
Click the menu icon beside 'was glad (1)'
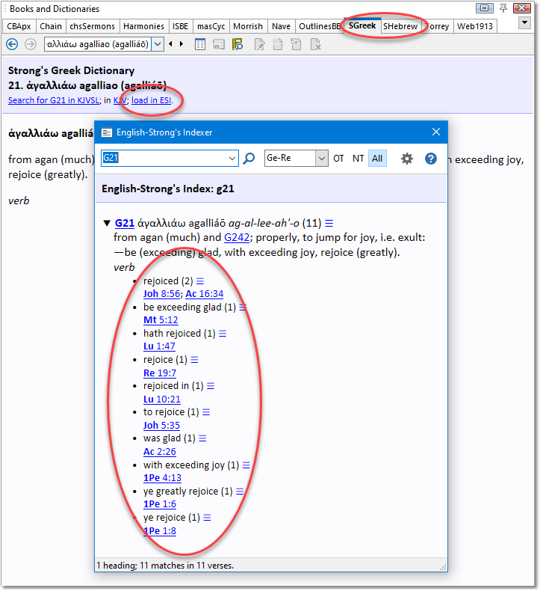coord(203,438)
